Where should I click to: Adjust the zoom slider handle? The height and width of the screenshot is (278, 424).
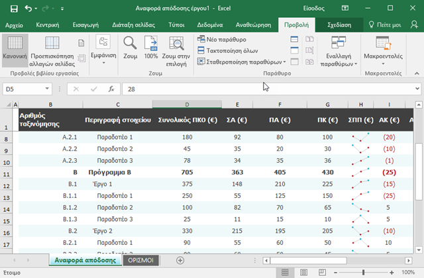pos(363,272)
